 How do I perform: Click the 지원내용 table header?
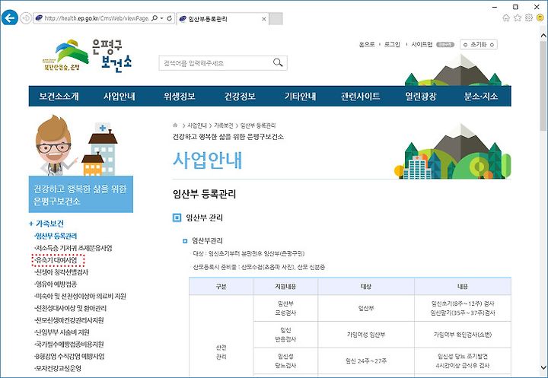285,287
